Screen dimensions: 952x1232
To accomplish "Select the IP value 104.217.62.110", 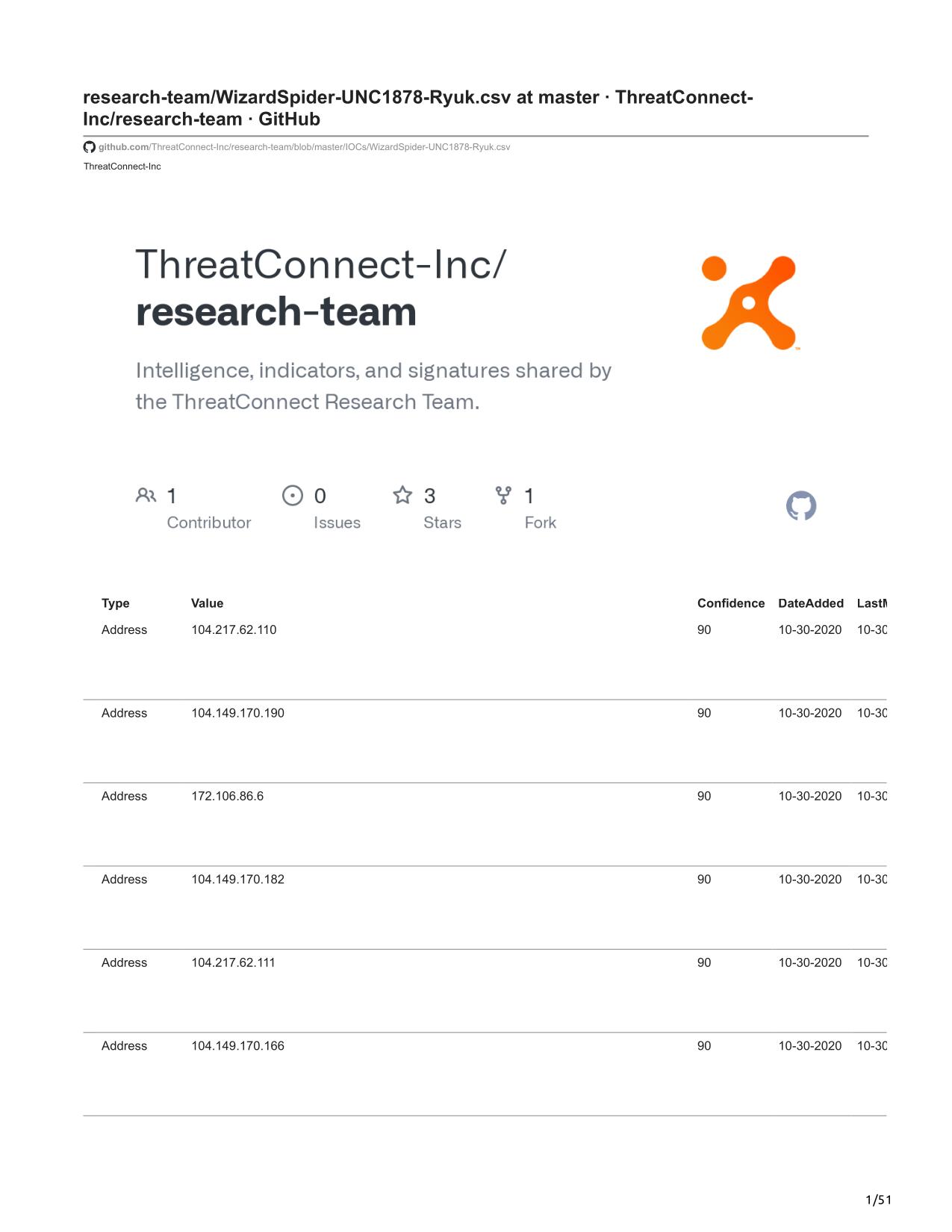I will tap(234, 630).
